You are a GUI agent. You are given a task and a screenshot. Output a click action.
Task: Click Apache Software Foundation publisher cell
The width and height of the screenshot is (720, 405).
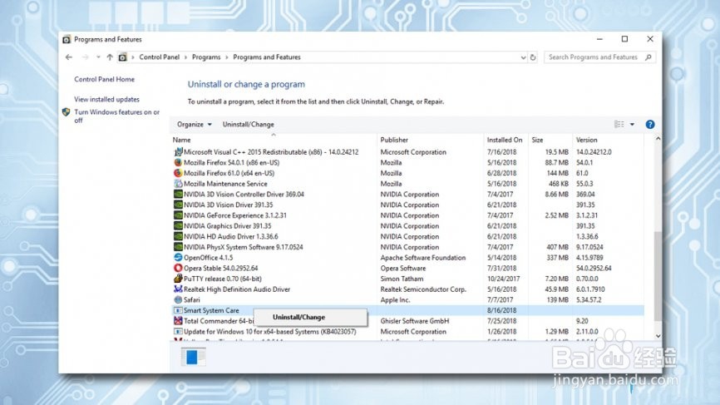tap(423, 258)
